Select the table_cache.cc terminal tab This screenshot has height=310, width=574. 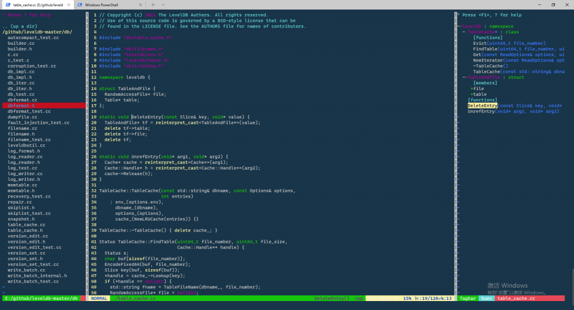coord(37,4)
